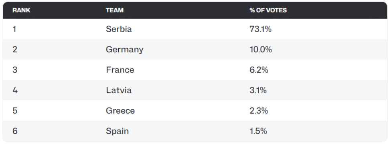Click rank number 4 cell
The image size is (389, 148).
pos(15,90)
